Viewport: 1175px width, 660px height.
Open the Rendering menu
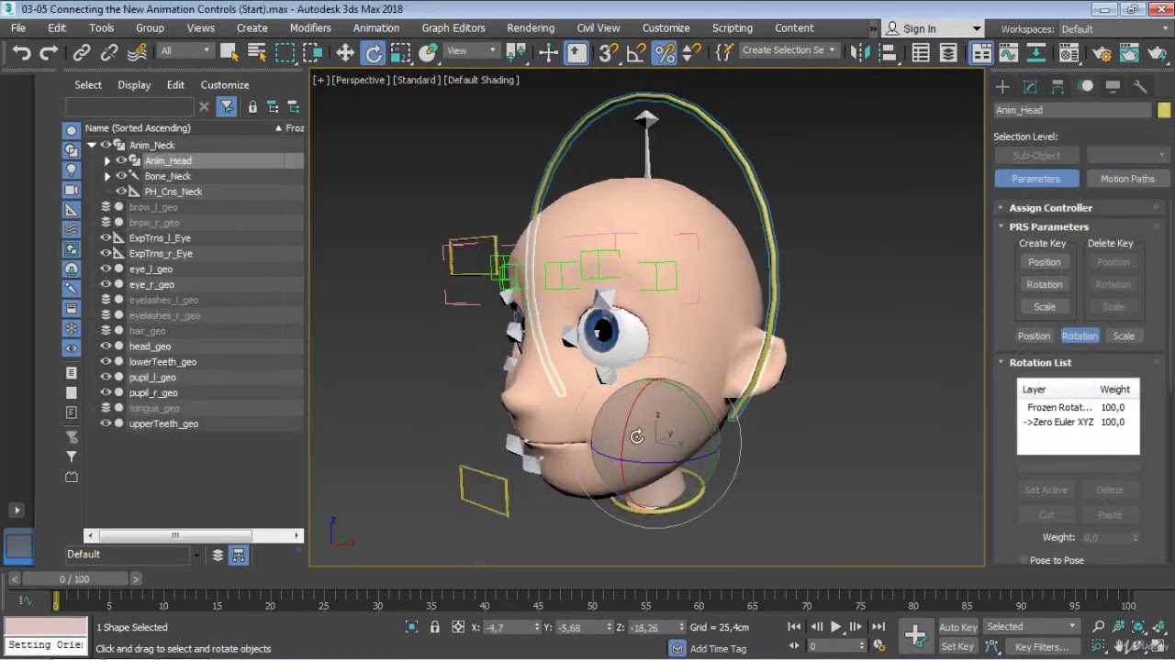click(x=531, y=28)
